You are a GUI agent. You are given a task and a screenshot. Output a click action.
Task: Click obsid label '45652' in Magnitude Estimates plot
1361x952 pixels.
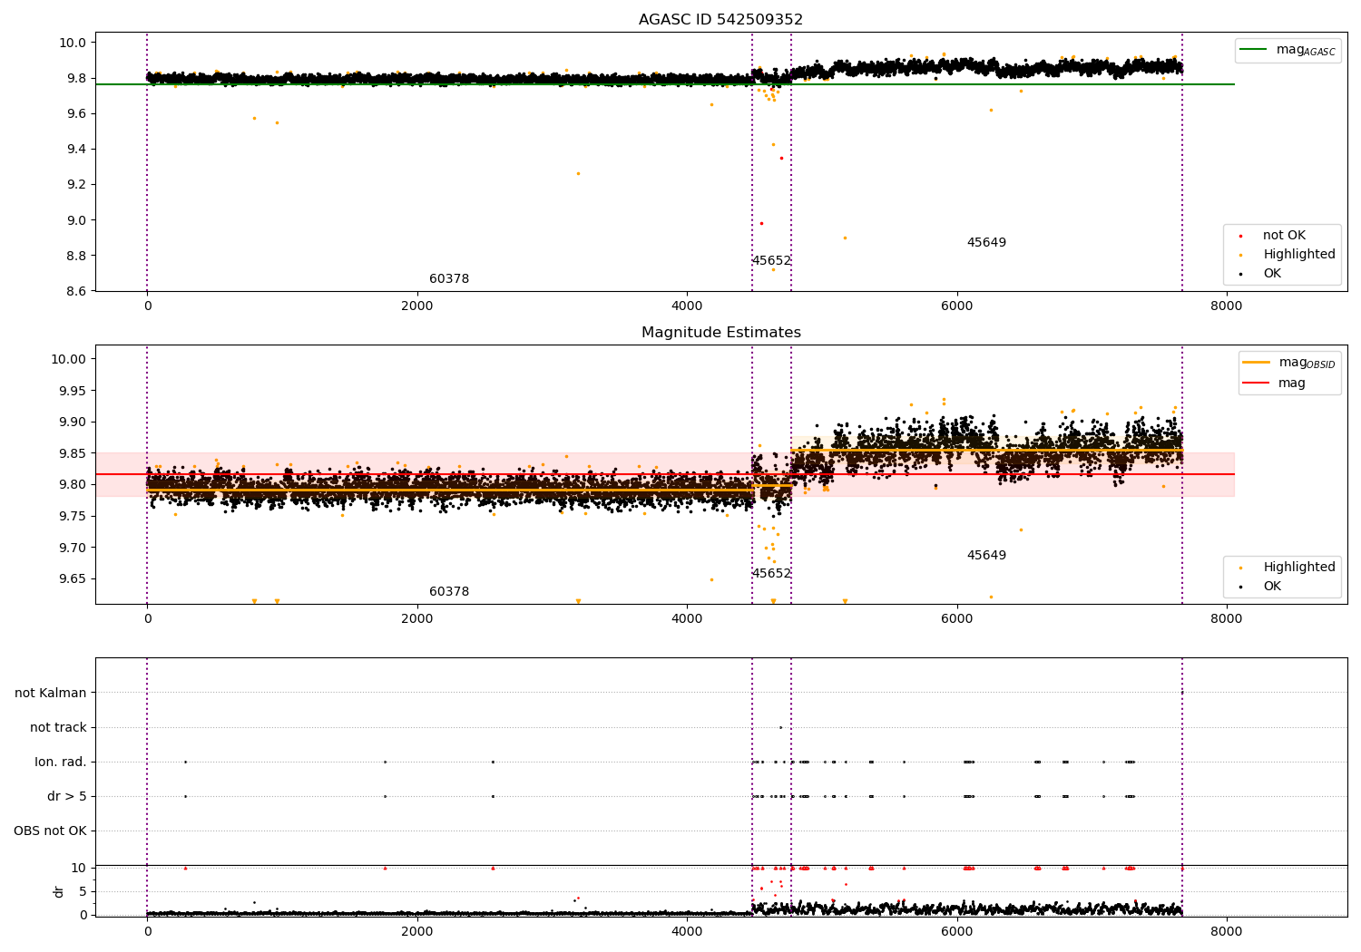point(771,574)
